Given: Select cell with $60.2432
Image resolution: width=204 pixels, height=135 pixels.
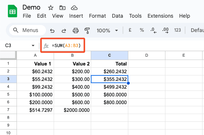Looking at the screenshot, I should coord(35,71).
